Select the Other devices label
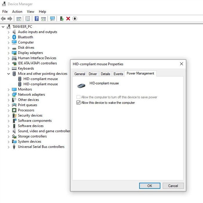Viewport: 203px width, 203px height. [x=28, y=100]
